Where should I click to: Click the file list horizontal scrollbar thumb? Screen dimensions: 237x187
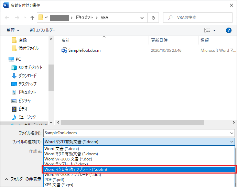132,122
